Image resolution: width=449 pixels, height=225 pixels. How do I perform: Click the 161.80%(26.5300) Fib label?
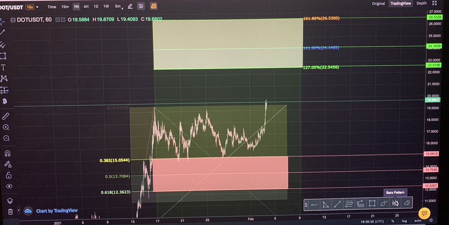(321, 18)
